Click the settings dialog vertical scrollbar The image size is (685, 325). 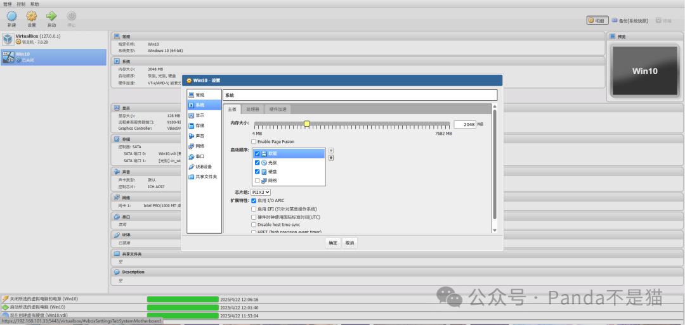[495, 163]
